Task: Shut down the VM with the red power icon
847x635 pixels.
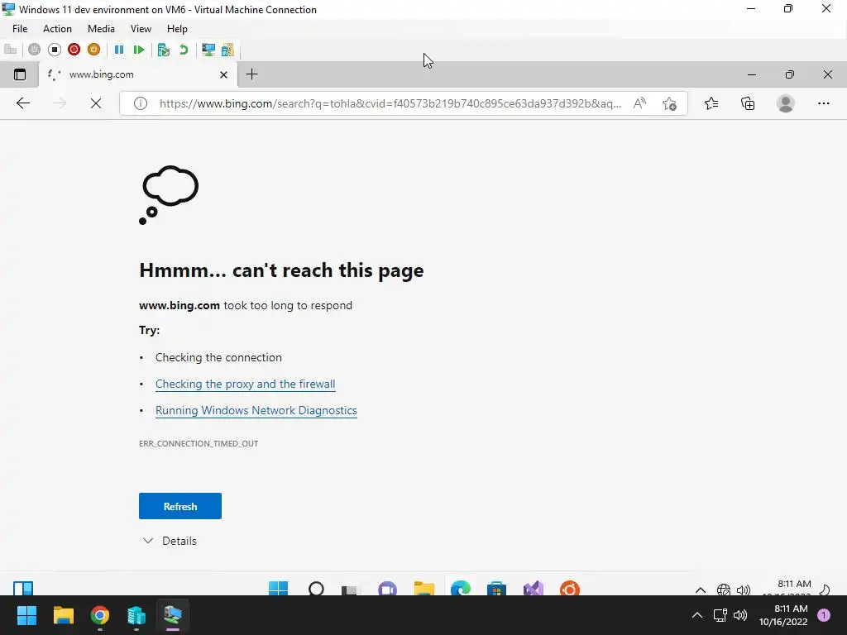Action: click(74, 50)
